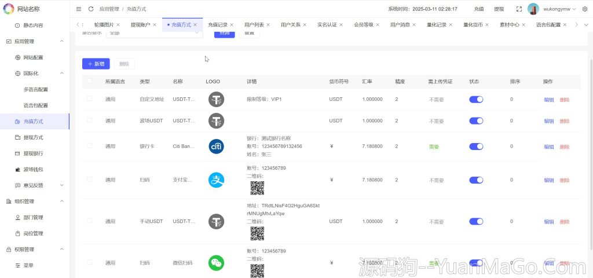593x278 pixels.
Task: Toggle fullscreen mode icon
Action: click(x=519, y=9)
